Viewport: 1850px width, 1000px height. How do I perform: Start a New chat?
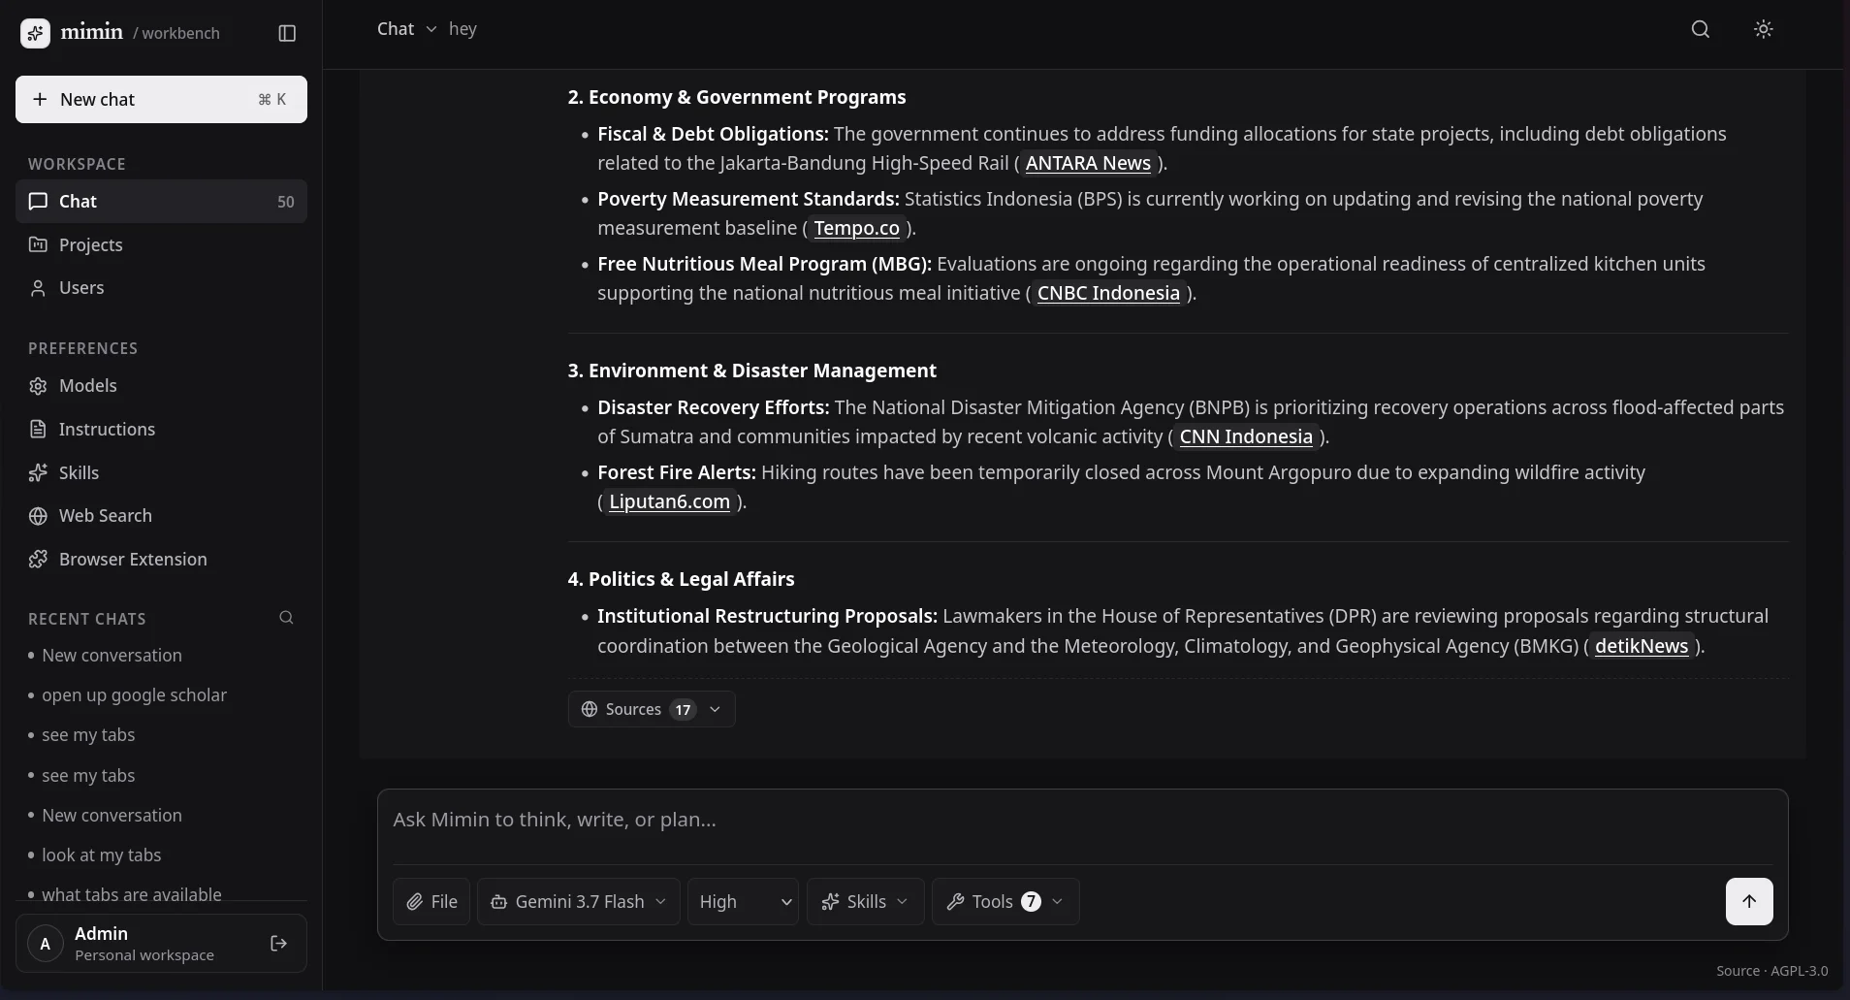click(161, 100)
